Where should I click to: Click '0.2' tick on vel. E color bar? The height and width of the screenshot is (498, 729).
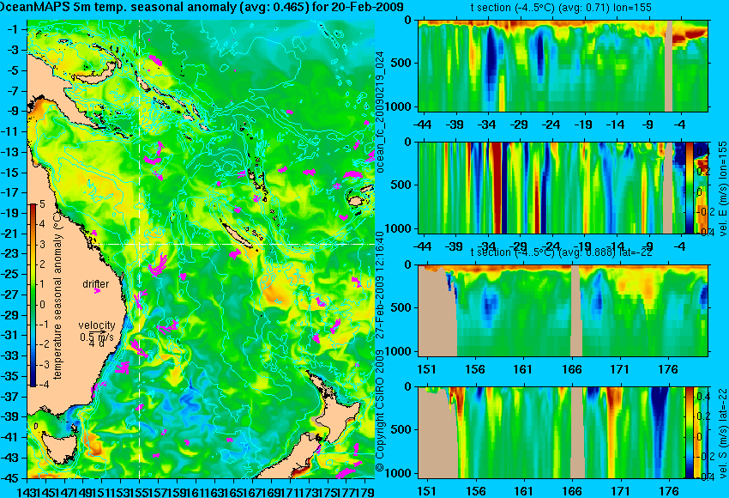[702, 172]
